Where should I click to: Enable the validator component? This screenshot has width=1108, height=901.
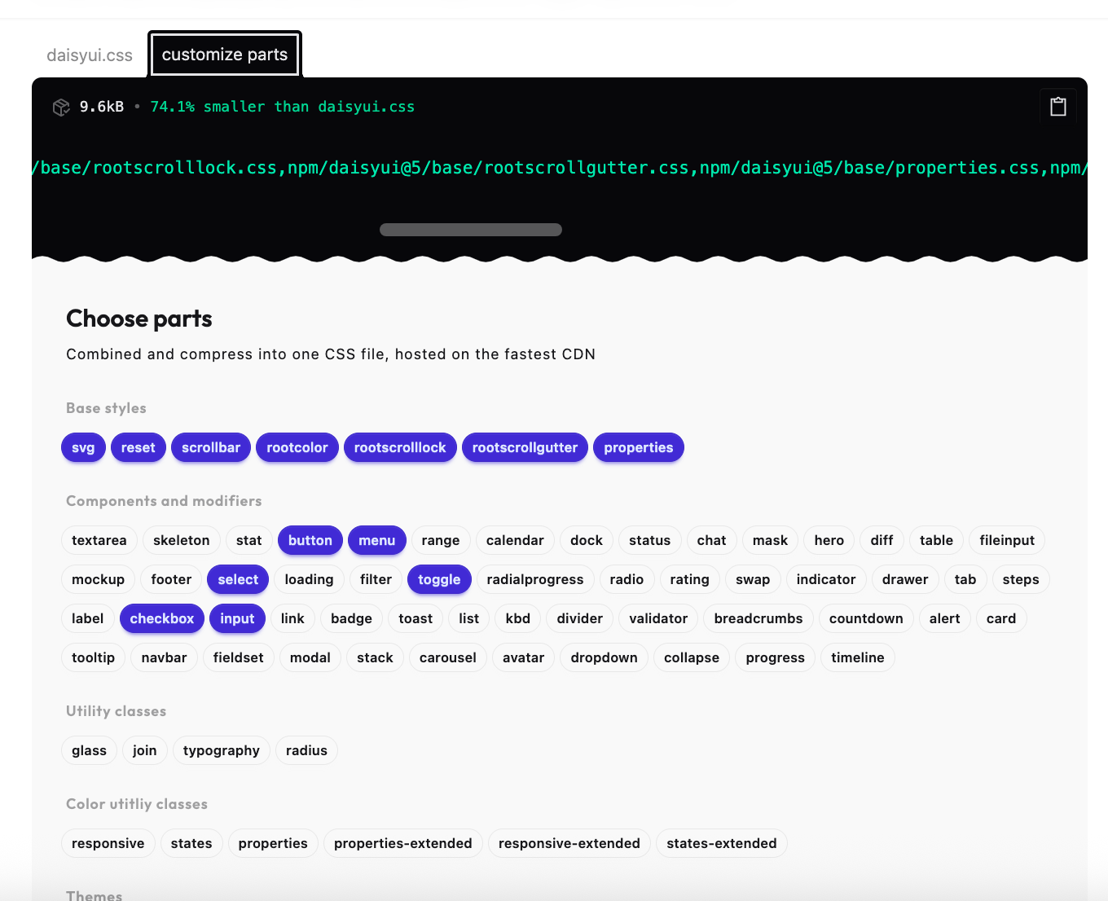coord(658,618)
